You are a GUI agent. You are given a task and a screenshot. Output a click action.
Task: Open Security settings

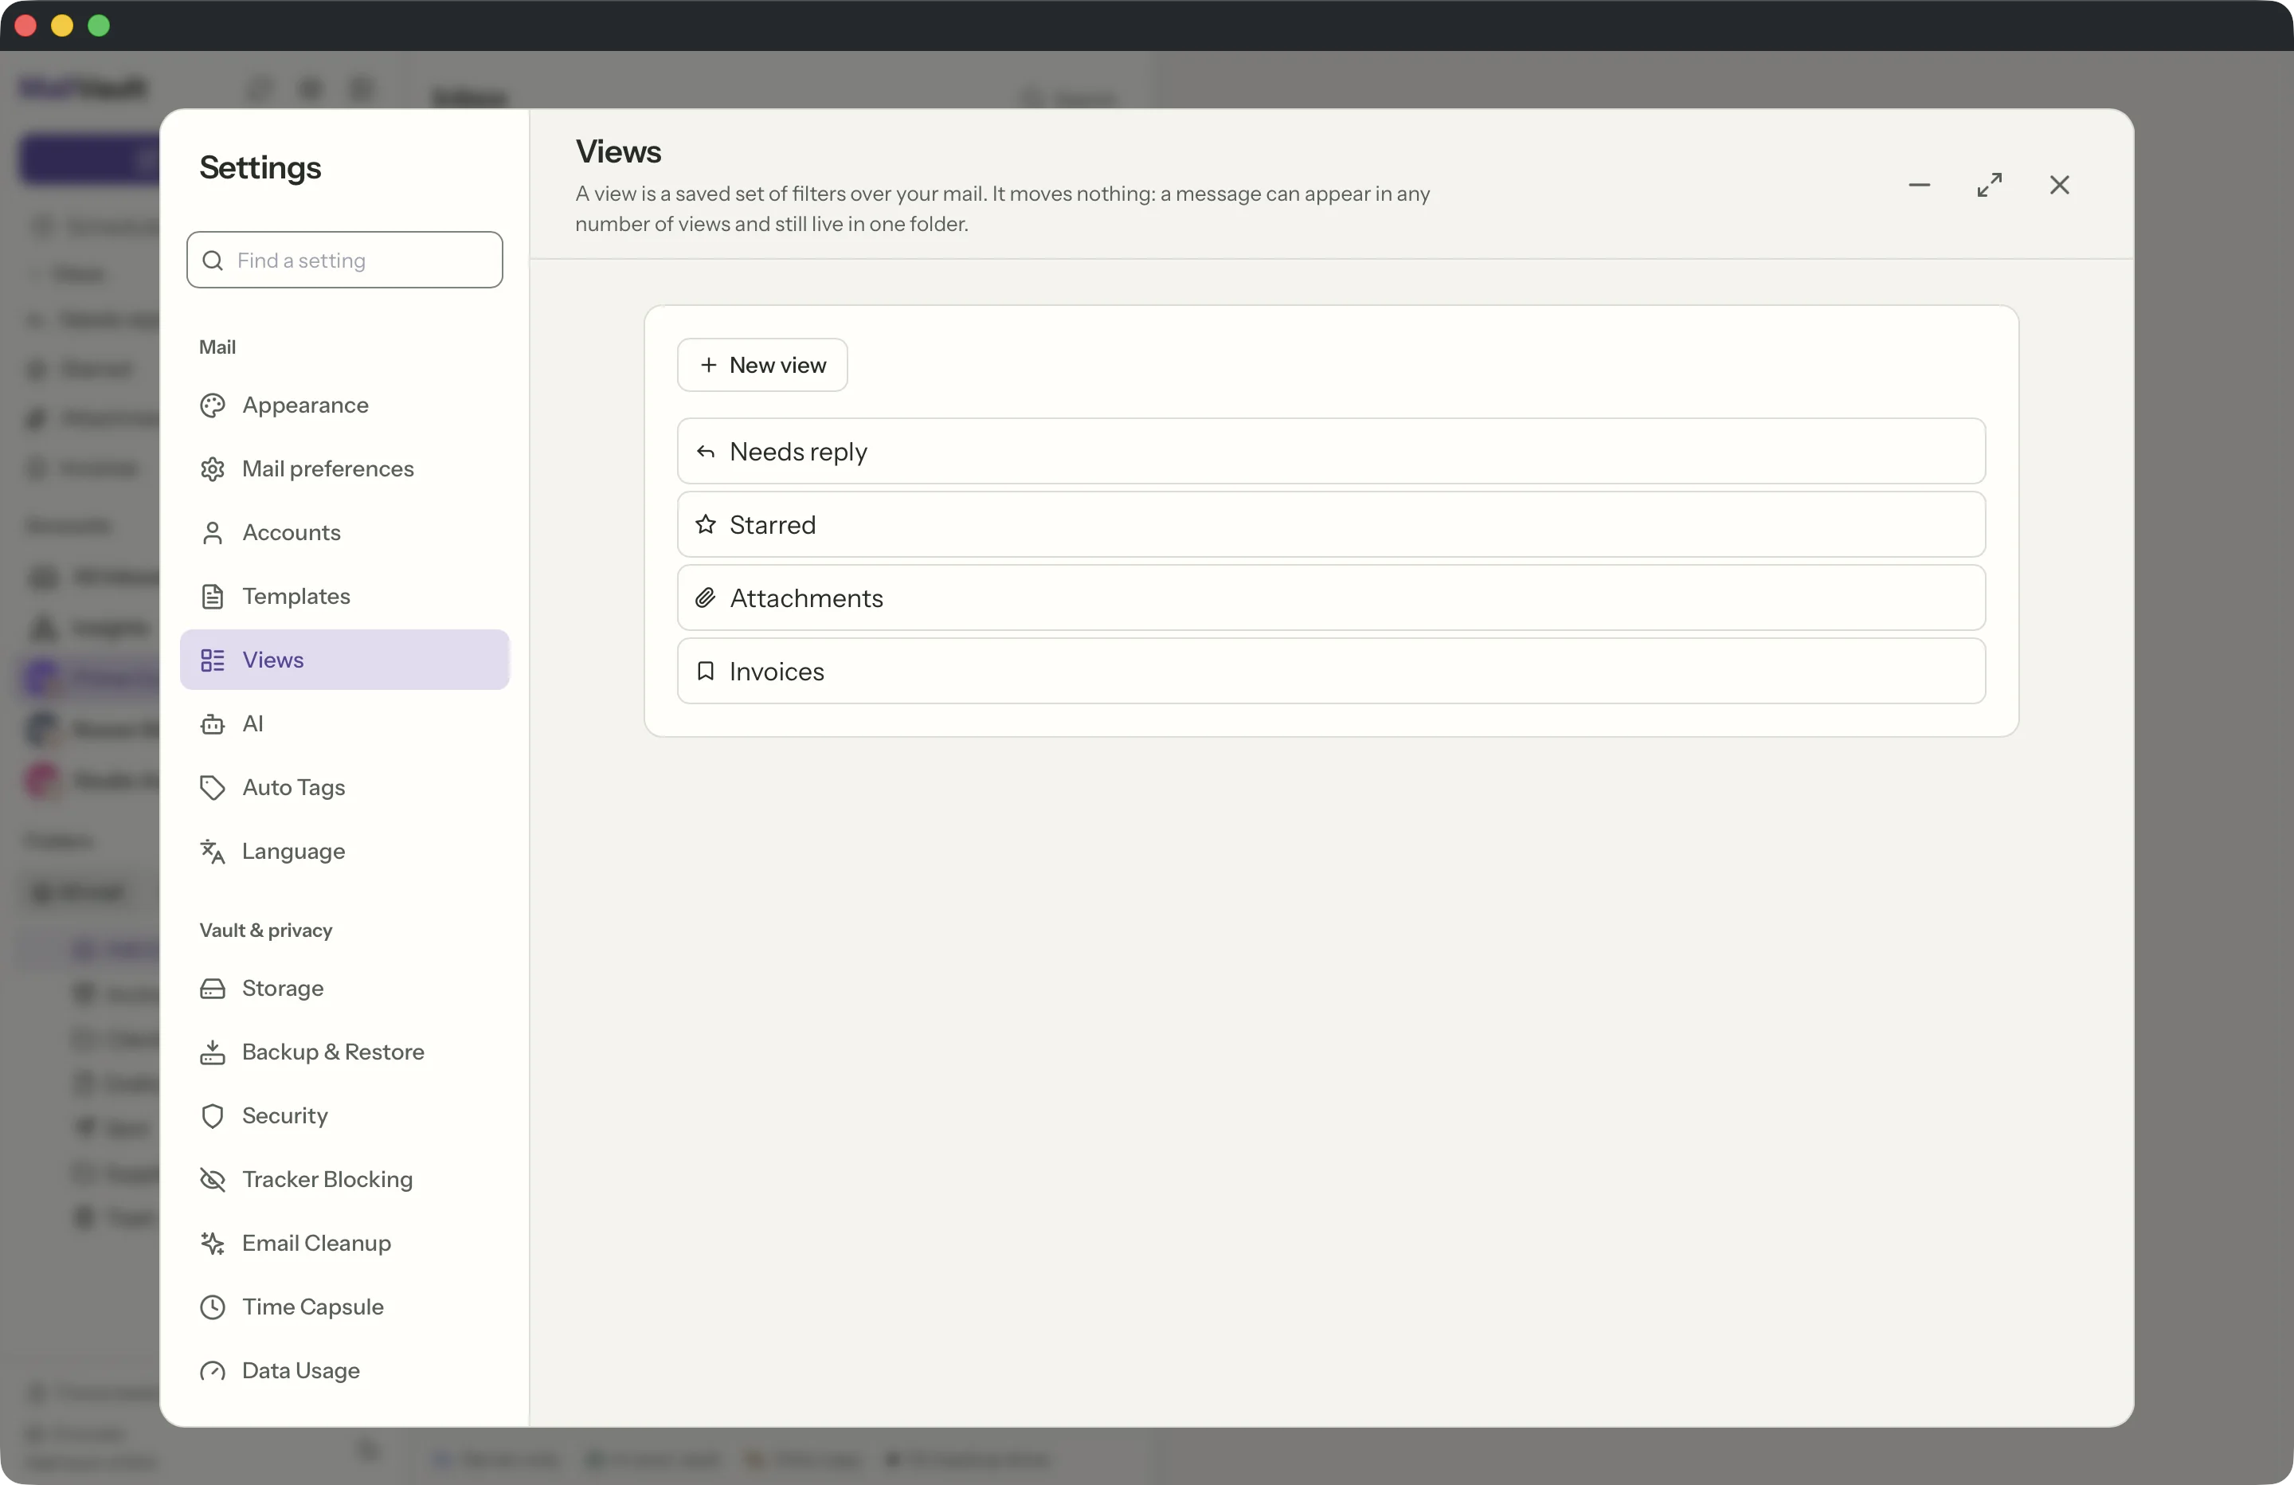(344, 1115)
